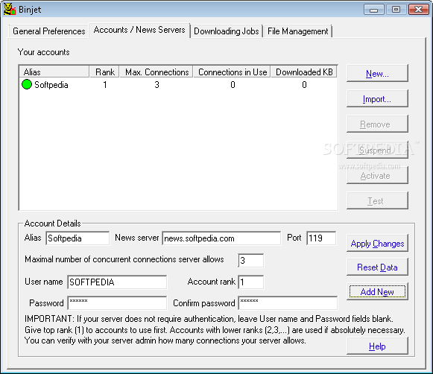Click the Softpedia row's Max. Connections value 3
433x374 pixels.
point(157,84)
